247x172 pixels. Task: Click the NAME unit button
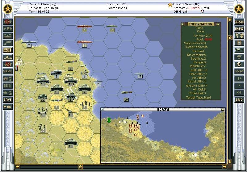click(8, 71)
